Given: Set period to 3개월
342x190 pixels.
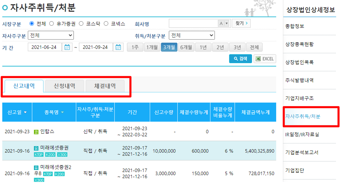Looking at the screenshot, I should [169, 47].
